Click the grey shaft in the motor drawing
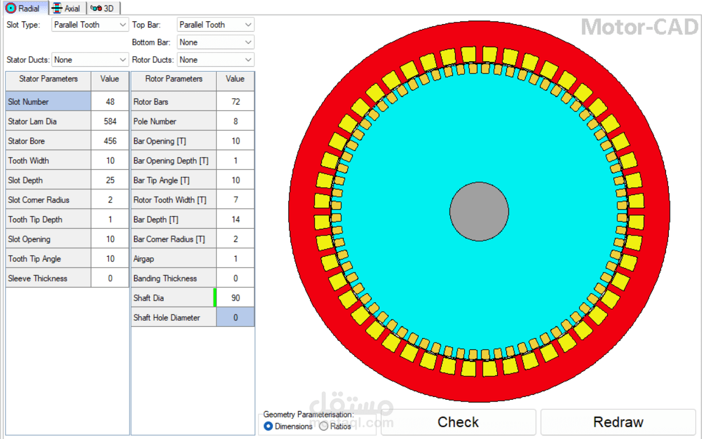Screen dimensions: 703x439 click(479, 211)
